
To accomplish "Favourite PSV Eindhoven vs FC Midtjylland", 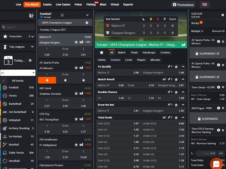I will tap(76, 145).
